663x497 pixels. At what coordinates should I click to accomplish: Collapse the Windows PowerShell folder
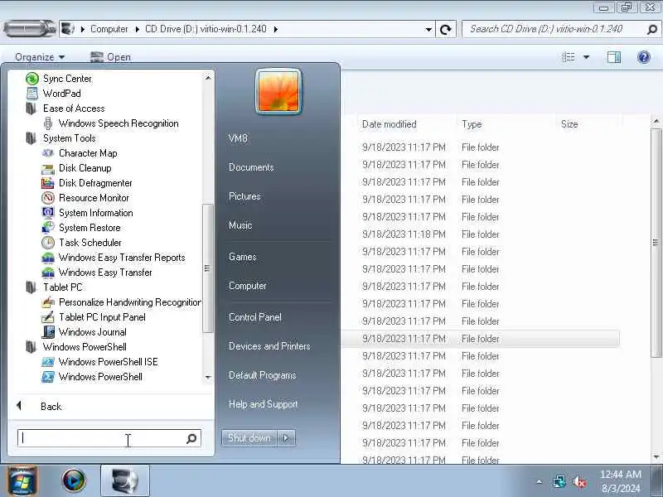(x=76, y=347)
